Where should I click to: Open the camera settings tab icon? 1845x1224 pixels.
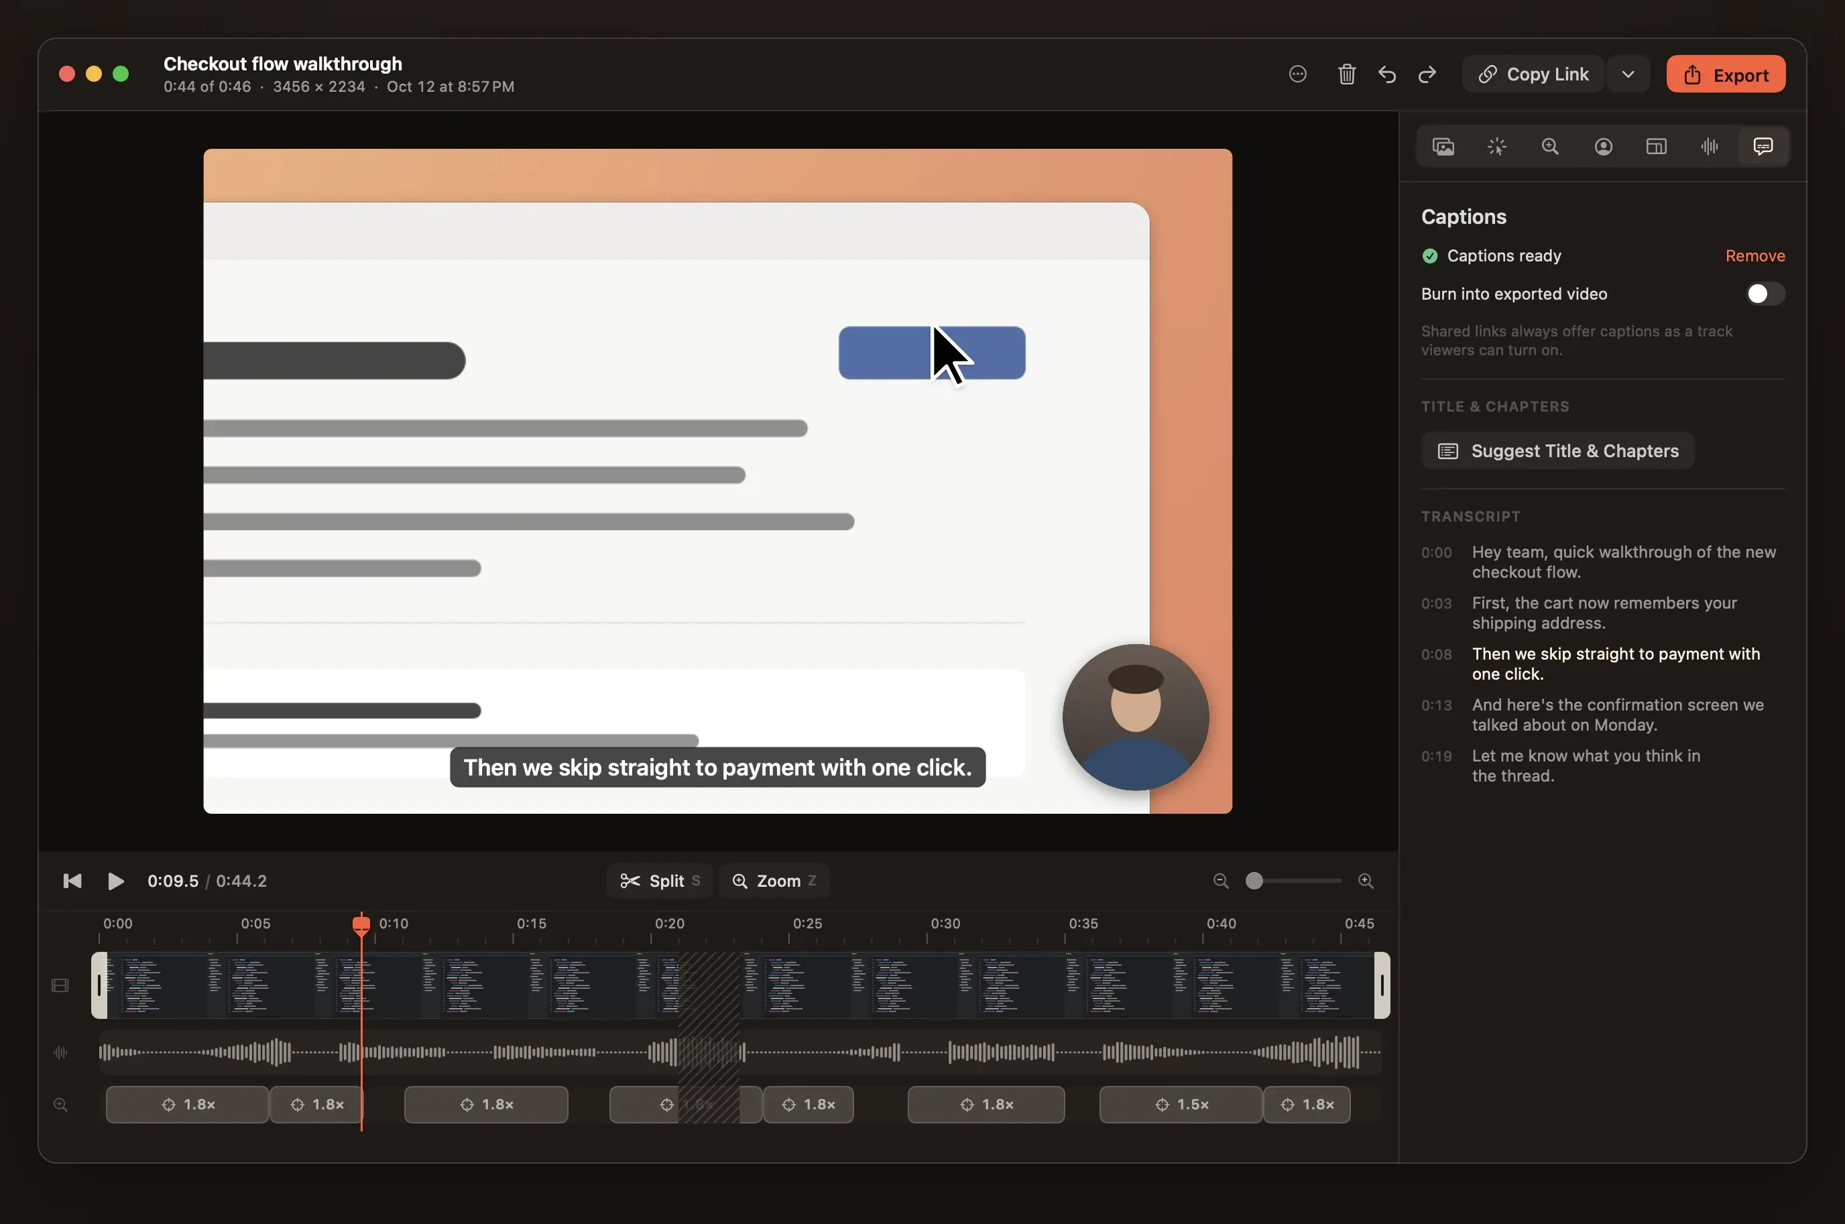(x=1604, y=147)
